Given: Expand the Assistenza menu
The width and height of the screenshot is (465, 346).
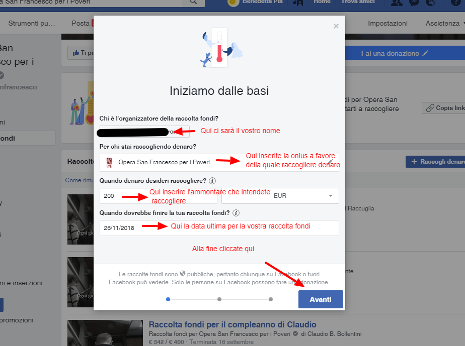Looking at the screenshot, I should click(445, 24).
